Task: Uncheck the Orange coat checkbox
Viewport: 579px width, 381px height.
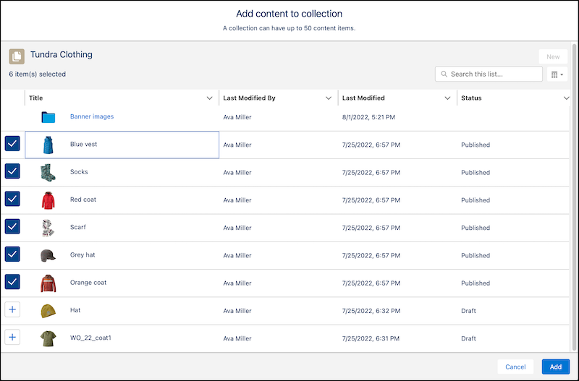Action: pos(12,282)
